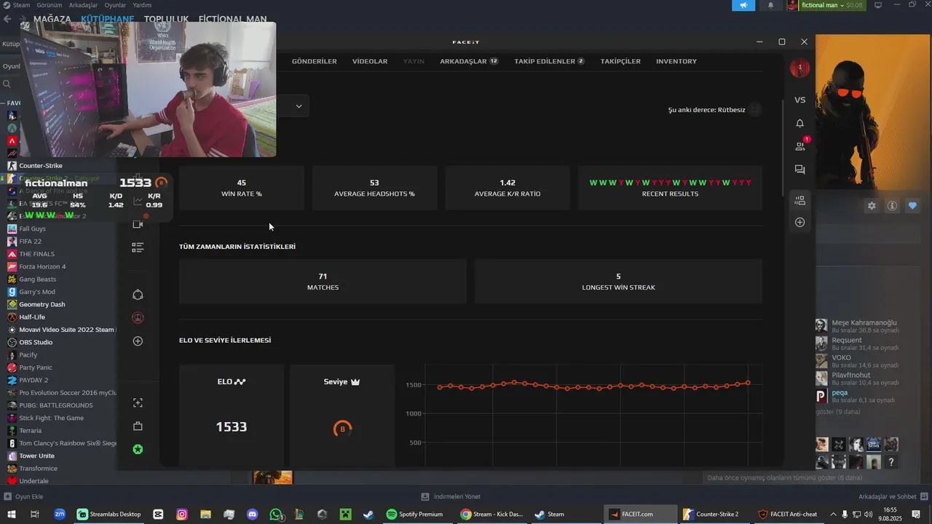The image size is (932, 524).
Task: Open Arkadaşlar menu in Steam
Action: tap(84, 5)
